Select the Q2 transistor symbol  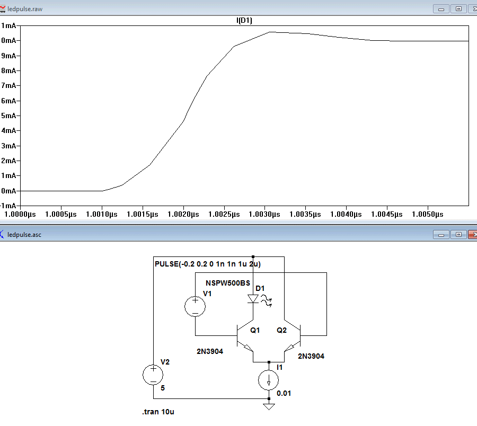(x=293, y=335)
